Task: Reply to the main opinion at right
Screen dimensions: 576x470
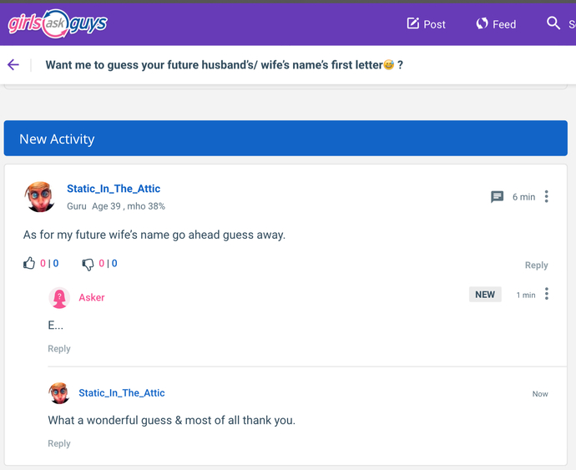Action: coord(536,265)
